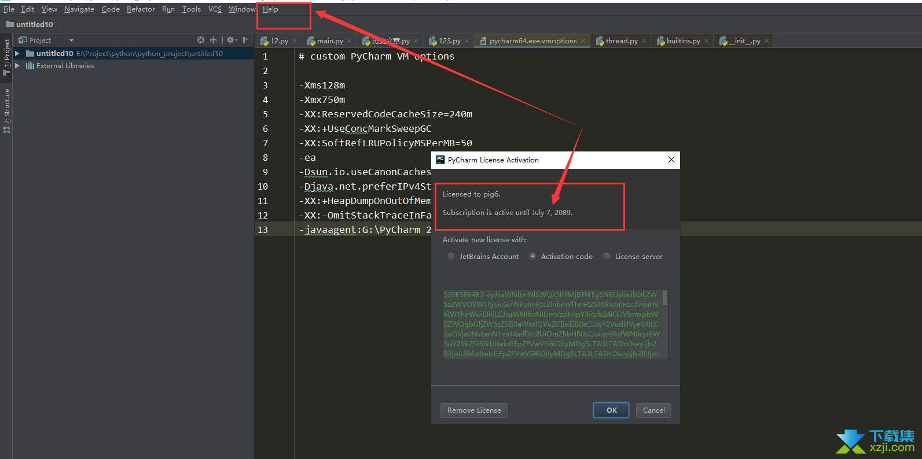
Task: Click line number 1 in the gutter
Action: point(265,56)
